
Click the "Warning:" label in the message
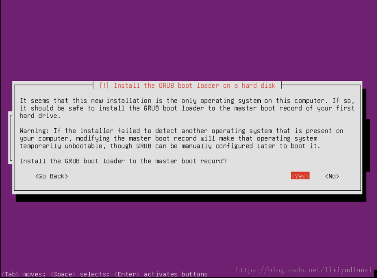(35, 131)
